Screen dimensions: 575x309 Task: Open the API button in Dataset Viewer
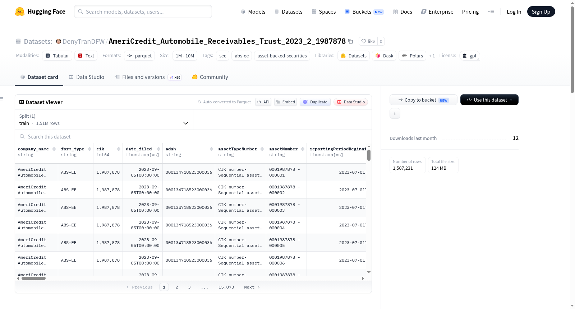pyautogui.click(x=263, y=102)
